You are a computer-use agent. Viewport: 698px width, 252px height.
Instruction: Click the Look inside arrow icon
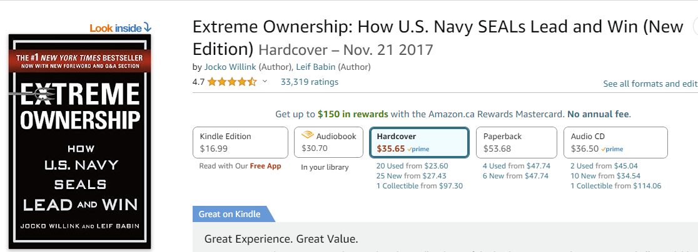(x=148, y=28)
